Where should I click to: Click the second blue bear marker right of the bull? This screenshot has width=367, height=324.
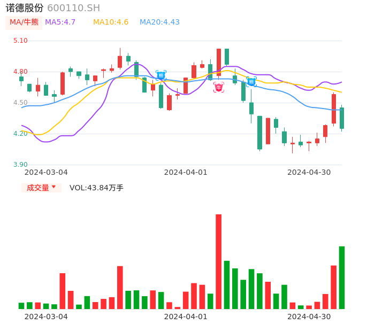coord(251,82)
